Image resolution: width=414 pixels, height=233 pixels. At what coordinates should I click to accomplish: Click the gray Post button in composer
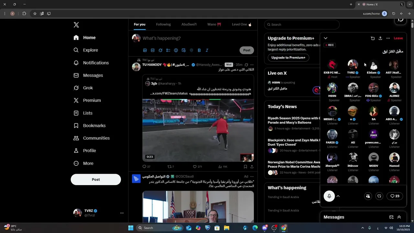click(x=247, y=50)
